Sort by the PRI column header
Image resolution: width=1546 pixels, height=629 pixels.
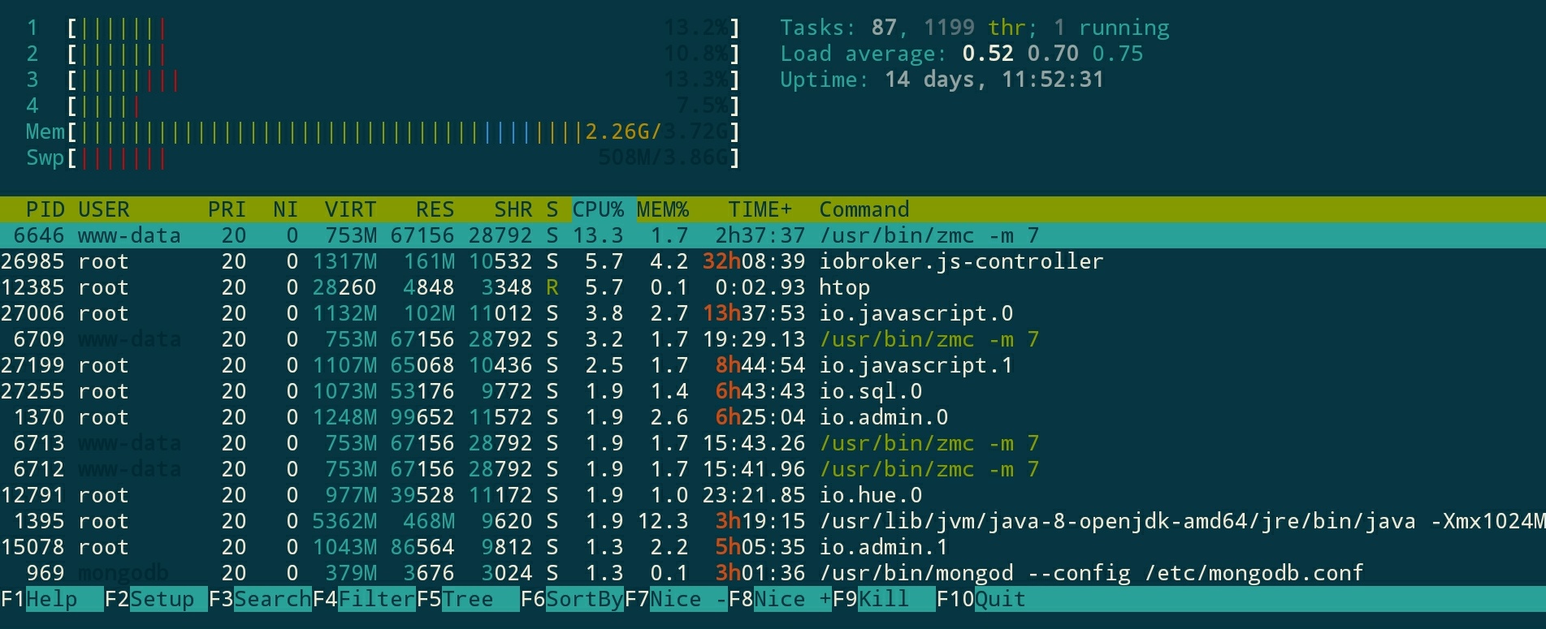[227, 209]
